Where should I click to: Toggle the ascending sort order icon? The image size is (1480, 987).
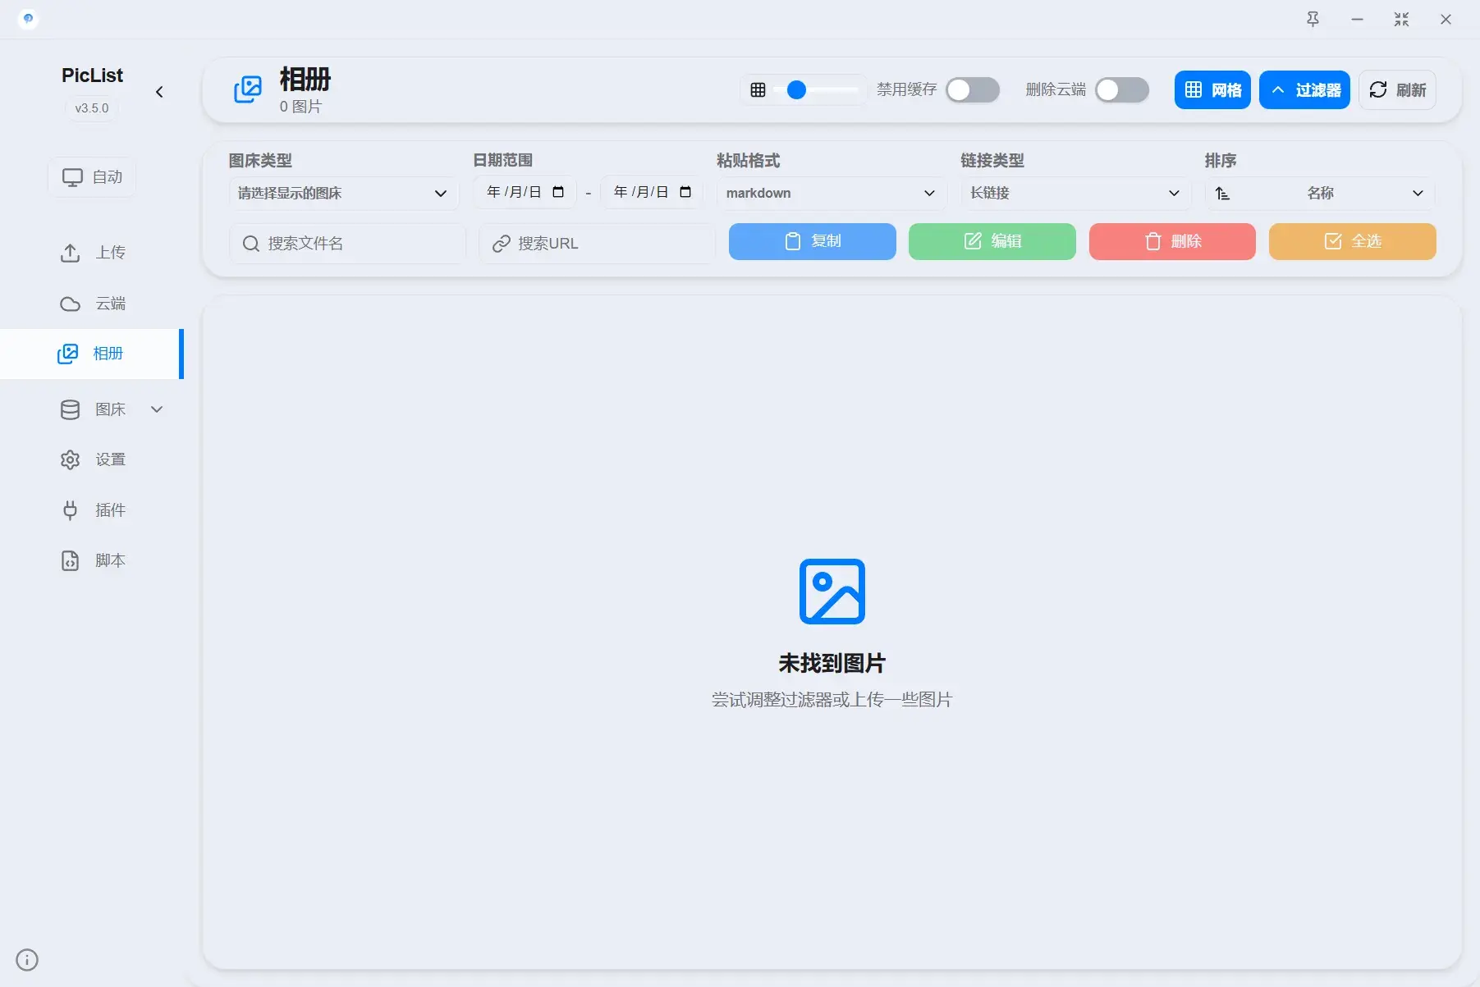click(1222, 194)
